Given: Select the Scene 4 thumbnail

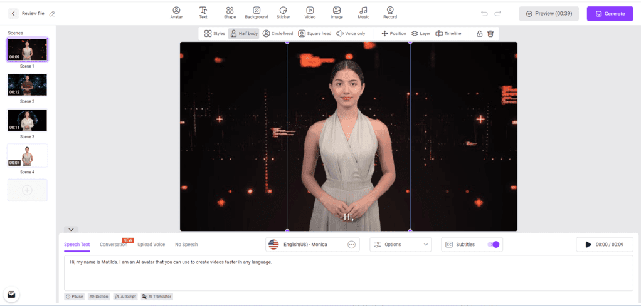Looking at the screenshot, I should (x=28, y=155).
